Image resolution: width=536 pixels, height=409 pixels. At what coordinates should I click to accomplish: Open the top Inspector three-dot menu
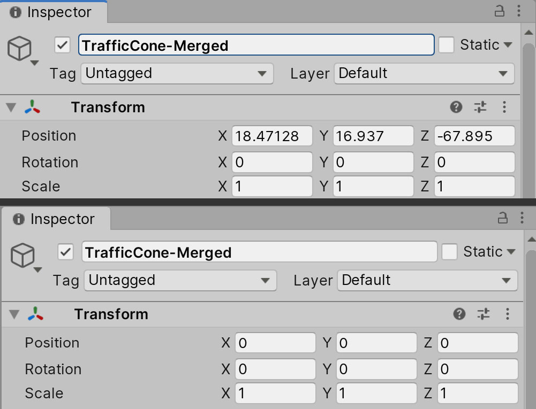coord(519,11)
